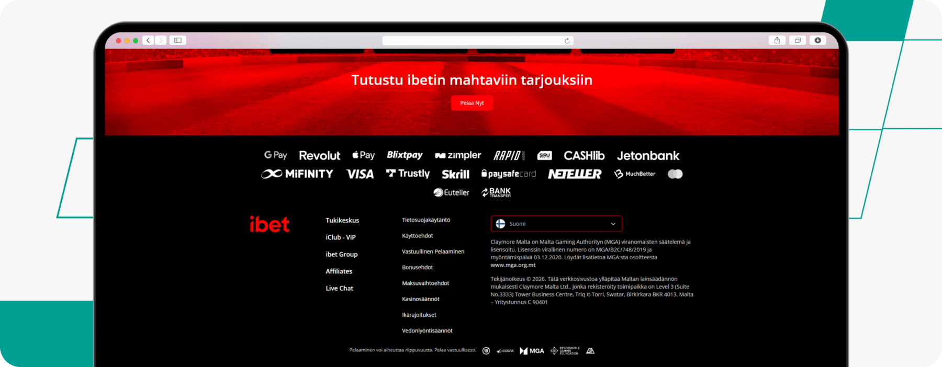Click the Zimpler payment logo
The height and width of the screenshot is (367, 942).
458,155
